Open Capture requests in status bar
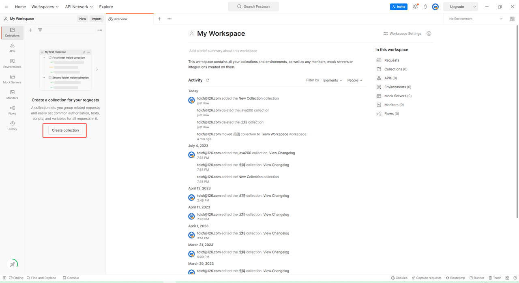The width and height of the screenshot is (519, 283). coord(427,278)
